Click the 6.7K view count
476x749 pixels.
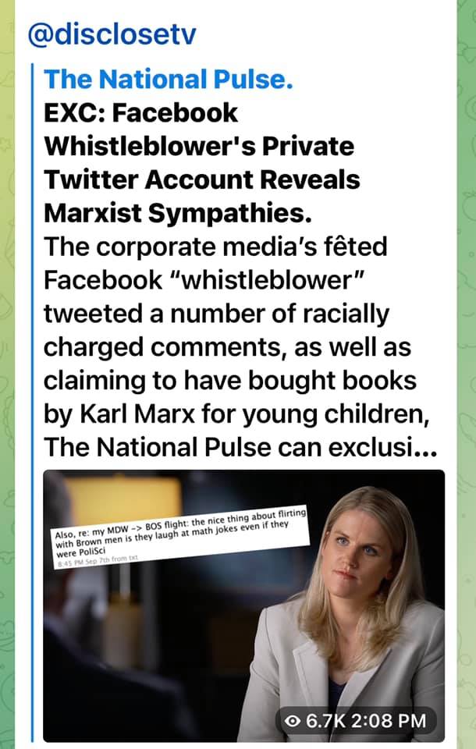(325, 720)
